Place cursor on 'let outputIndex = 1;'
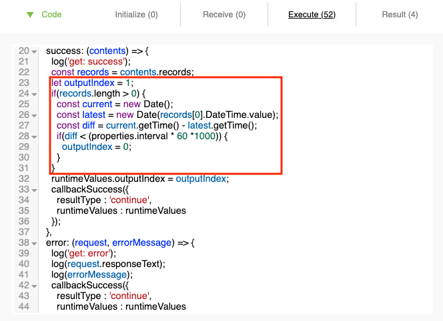 pos(92,83)
